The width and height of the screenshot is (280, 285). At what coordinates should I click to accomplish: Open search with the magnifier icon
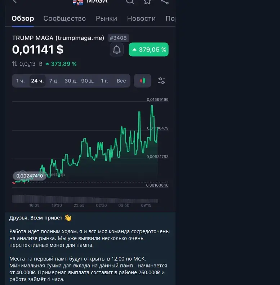pos(130,1)
